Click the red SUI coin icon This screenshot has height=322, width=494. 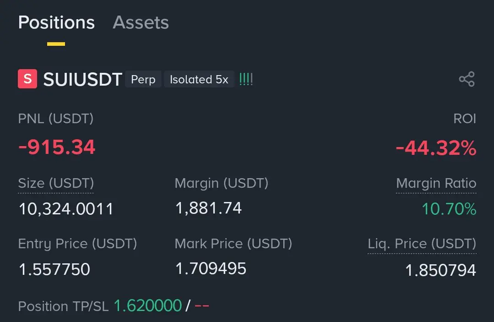pos(27,79)
